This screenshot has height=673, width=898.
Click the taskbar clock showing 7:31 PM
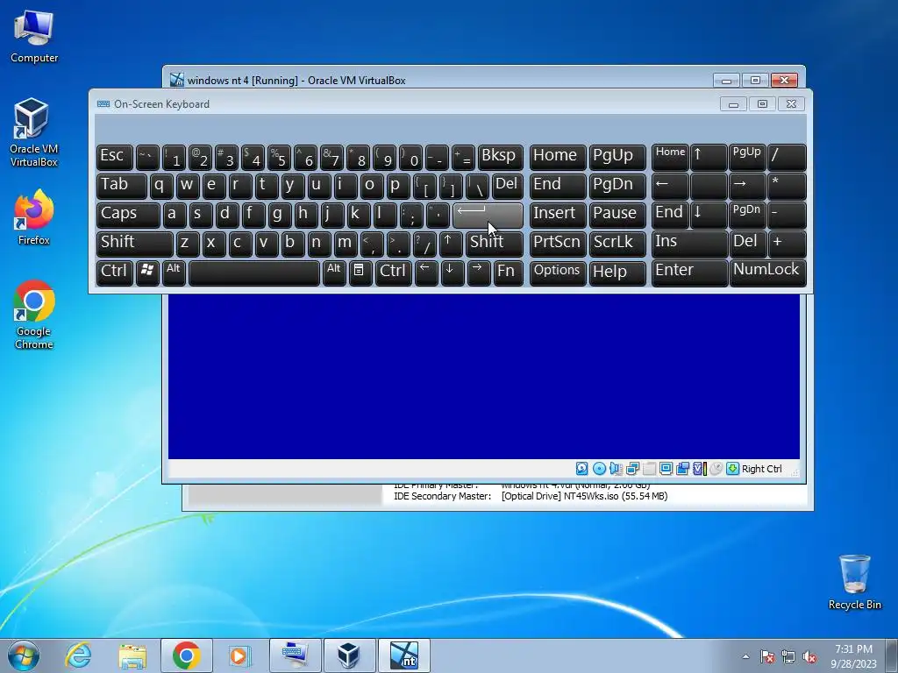[853, 656]
